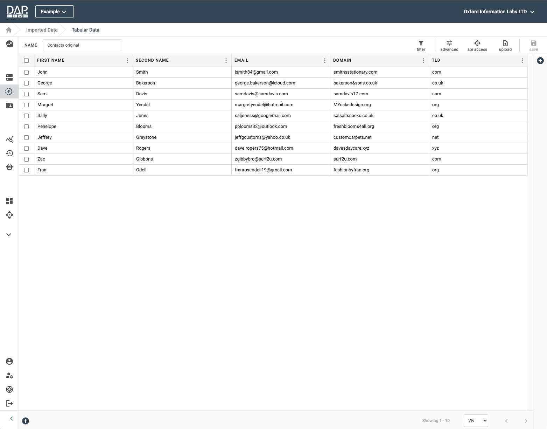Click the api access icon

(x=477, y=43)
